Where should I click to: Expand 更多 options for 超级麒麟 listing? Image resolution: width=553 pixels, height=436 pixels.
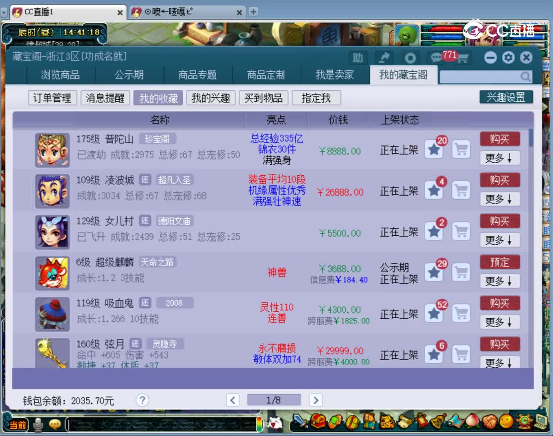pos(500,281)
